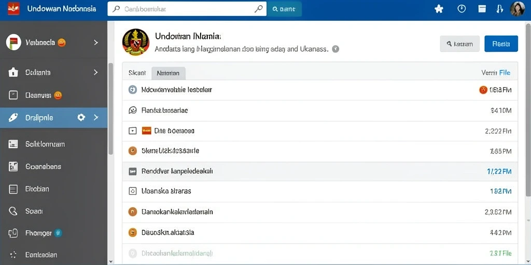Screen dimensions: 531x265
Task: Click the faded Dhcaohanlalemal row
Action: pyautogui.click(x=320, y=253)
